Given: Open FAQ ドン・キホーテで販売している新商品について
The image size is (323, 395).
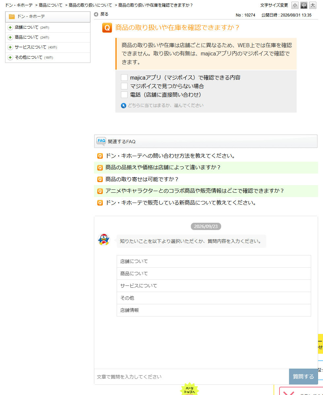Looking at the screenshot, I should tap(181, 203).
